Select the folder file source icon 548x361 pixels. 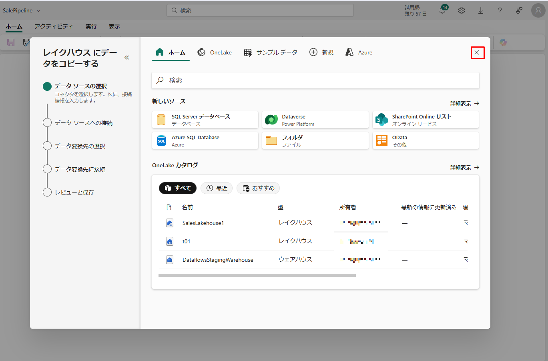[x=271, y=140]
